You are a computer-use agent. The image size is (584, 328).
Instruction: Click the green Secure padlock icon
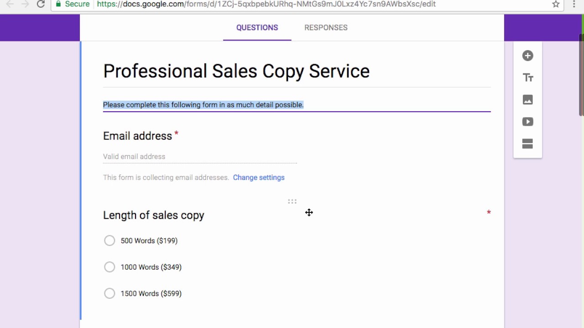point(58,4)
